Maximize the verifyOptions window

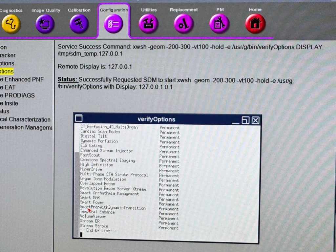point(245,120)
